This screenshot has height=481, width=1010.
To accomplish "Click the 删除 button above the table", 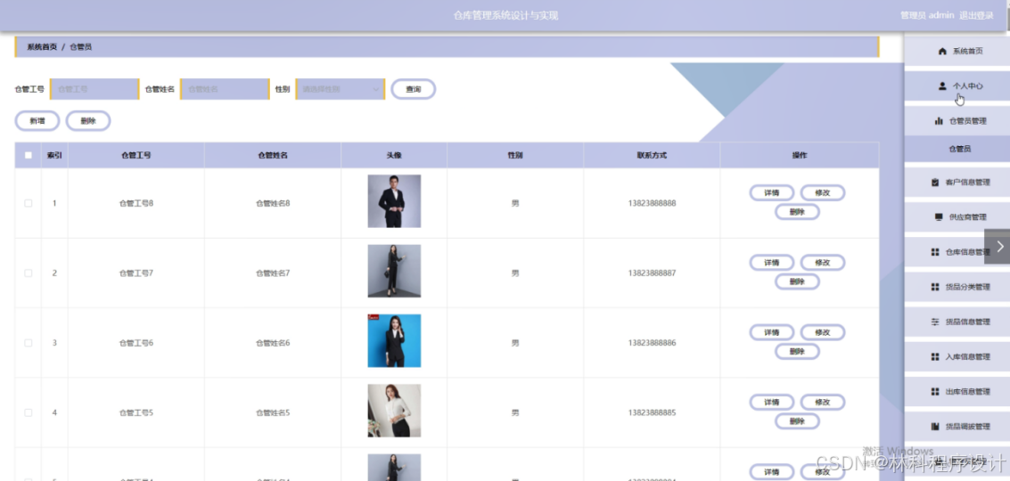I will tap(88, 120).
